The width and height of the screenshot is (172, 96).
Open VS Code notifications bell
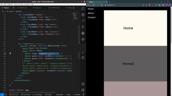[x=83, y=95]
